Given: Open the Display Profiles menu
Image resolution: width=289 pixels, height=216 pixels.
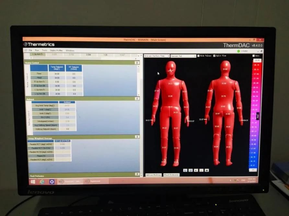Looking at the screenshot, I should click(x=56, y=50).
